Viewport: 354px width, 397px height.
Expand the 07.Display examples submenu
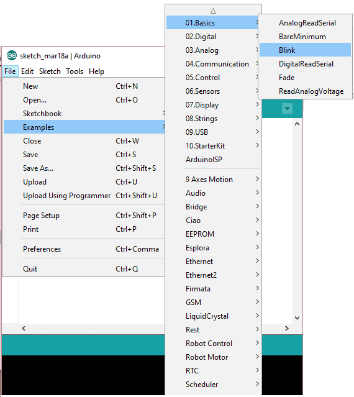tap(214, 105)
